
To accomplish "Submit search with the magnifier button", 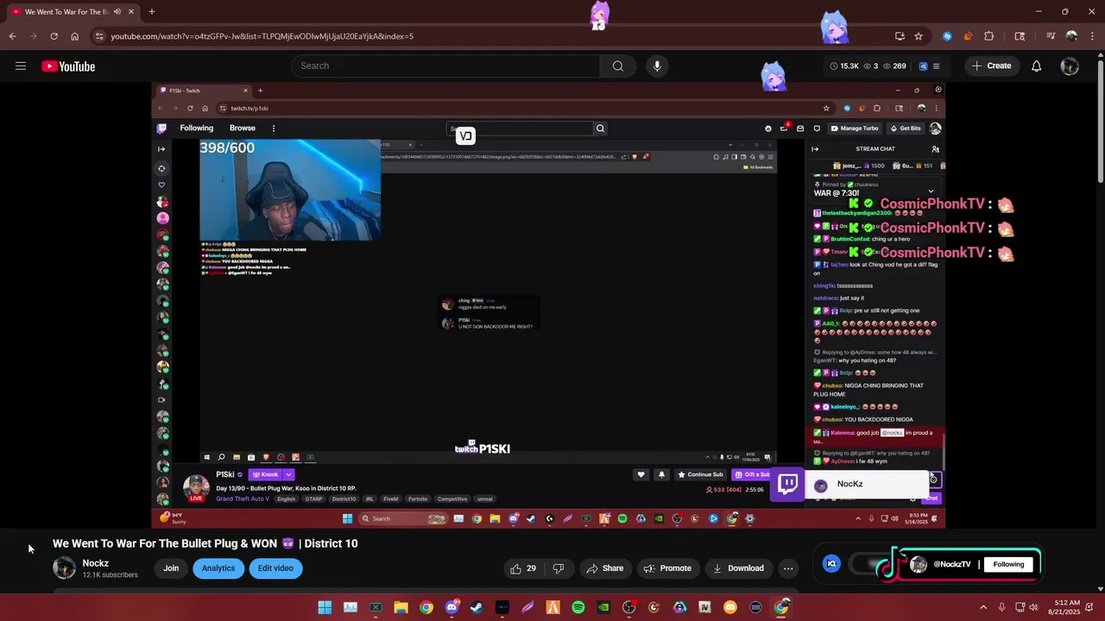I will coord(617,66).
